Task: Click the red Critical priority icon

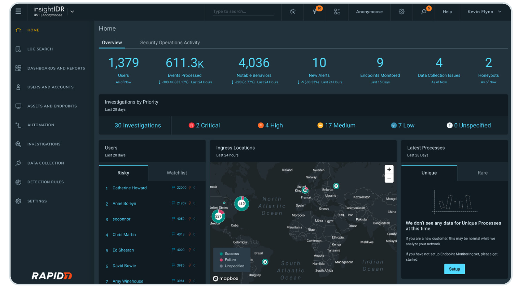Action: point(191,125)
